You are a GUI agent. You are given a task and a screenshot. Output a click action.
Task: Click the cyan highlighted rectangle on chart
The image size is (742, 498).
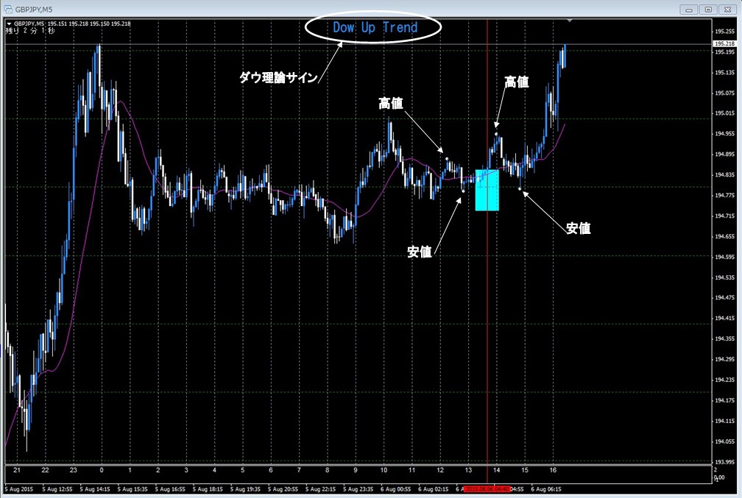(x=487, y=190)
